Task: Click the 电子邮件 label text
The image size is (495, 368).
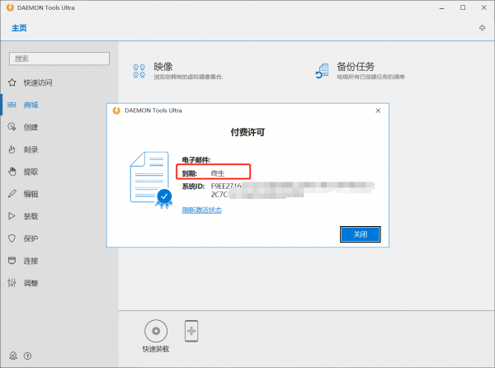Action: click(x=196, y=160)
